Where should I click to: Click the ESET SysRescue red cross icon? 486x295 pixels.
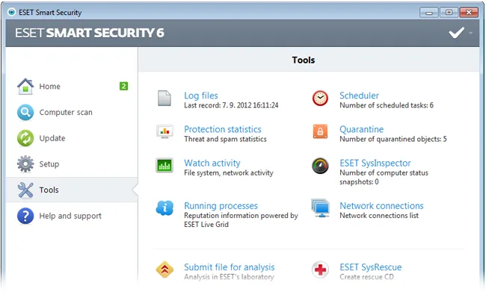(320, 270)
